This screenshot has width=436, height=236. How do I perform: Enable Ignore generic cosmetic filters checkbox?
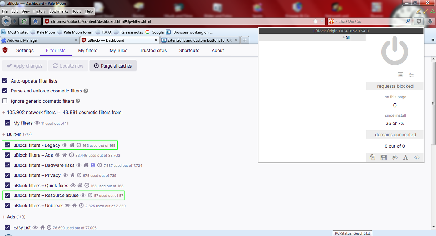5,101
